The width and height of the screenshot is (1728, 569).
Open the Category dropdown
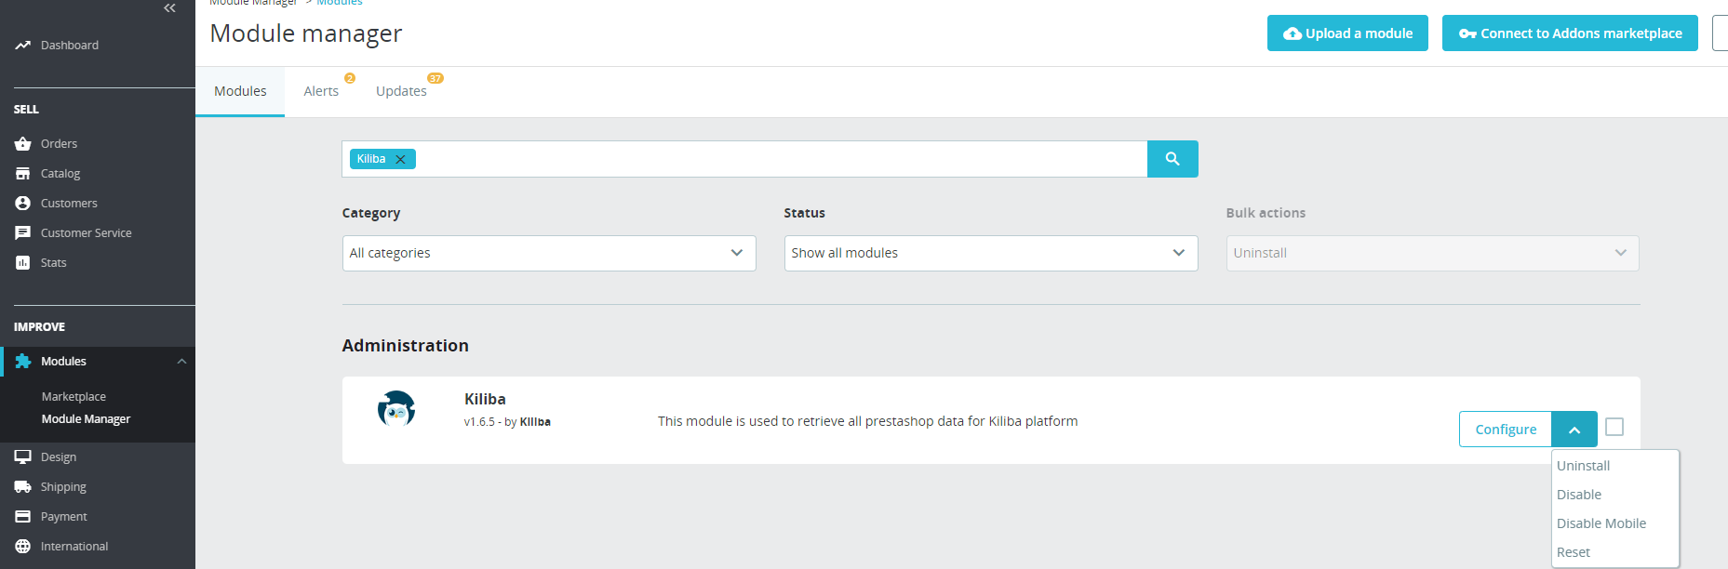(549, 253)
